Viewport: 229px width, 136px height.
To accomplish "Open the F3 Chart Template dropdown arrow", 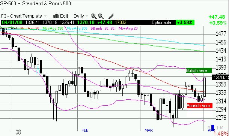I will pyautogui.click(x=45, y=16).
